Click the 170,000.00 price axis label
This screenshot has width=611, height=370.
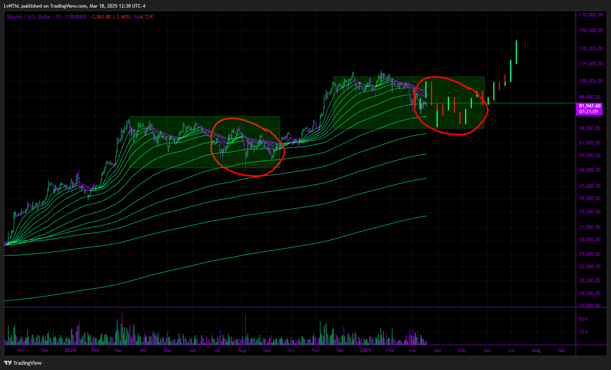[591, 15]
